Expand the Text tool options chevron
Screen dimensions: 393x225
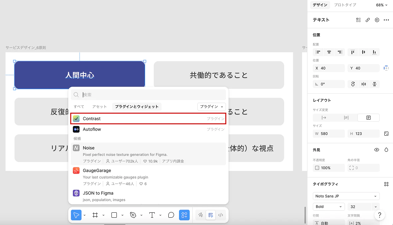(x=160, y=215)
